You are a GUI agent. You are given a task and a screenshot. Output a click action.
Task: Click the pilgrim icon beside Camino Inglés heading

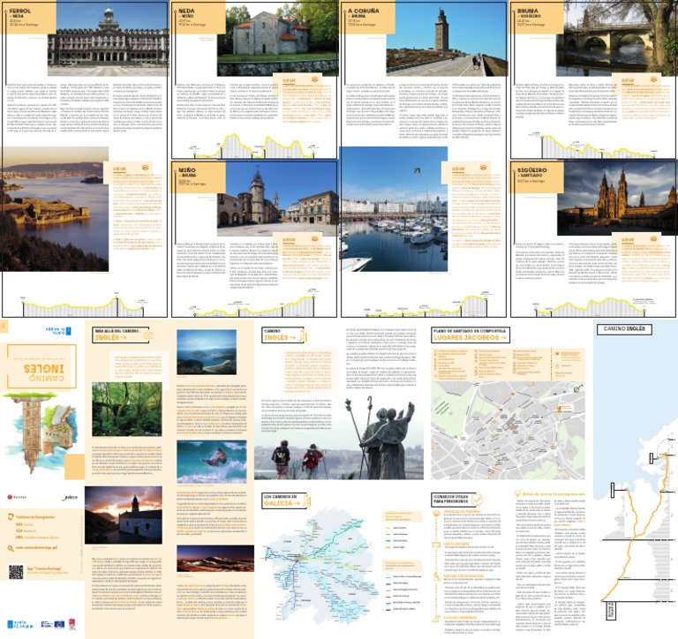coord(303,335)
